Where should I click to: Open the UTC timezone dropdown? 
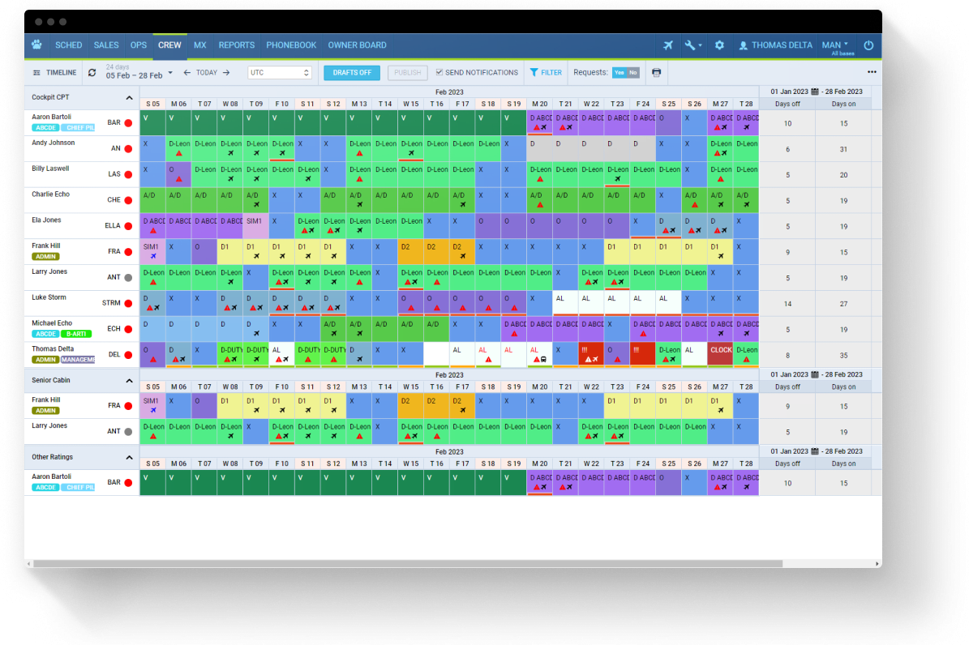click(280, 72)
